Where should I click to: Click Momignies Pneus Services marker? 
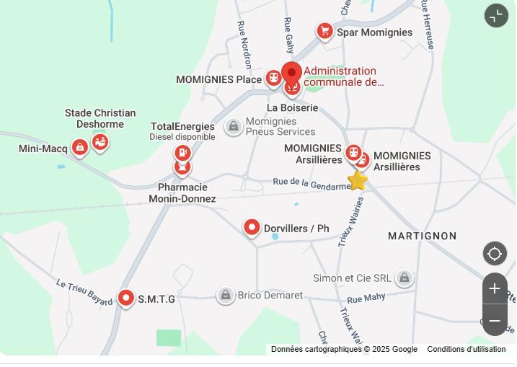[x=234, y=126]
